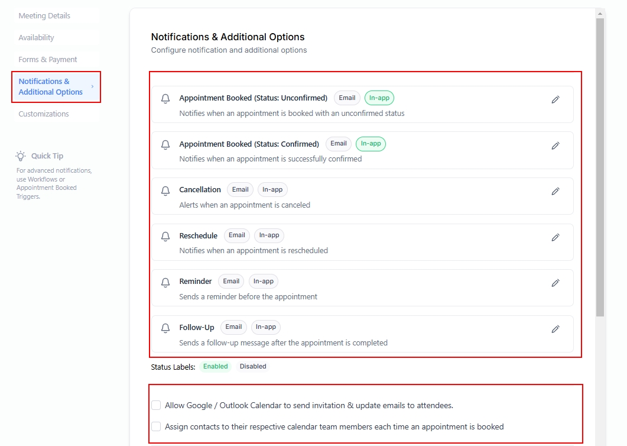Click the In-app badge on Reminder row
Image resolution: width=627 pixels, height=446 pixels.
click(263, 282)
